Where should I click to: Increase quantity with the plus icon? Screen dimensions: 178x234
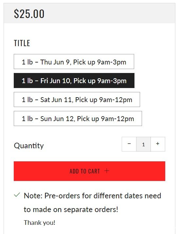(x=158, y=144)
